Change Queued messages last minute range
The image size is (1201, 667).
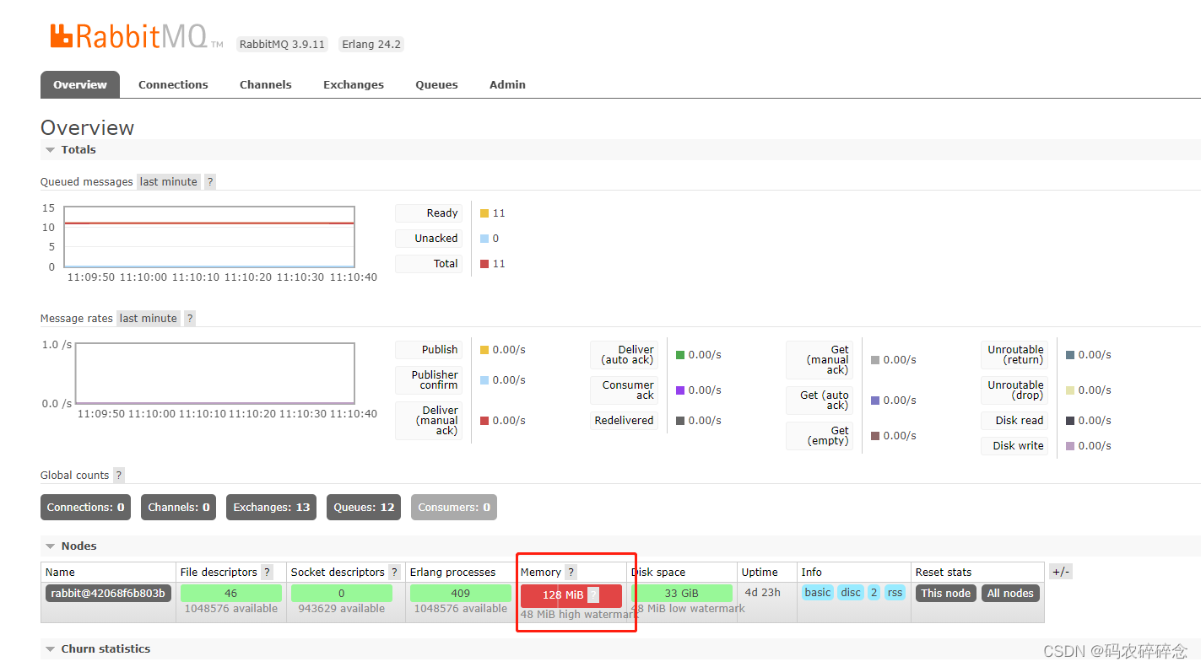click(169, 181)
